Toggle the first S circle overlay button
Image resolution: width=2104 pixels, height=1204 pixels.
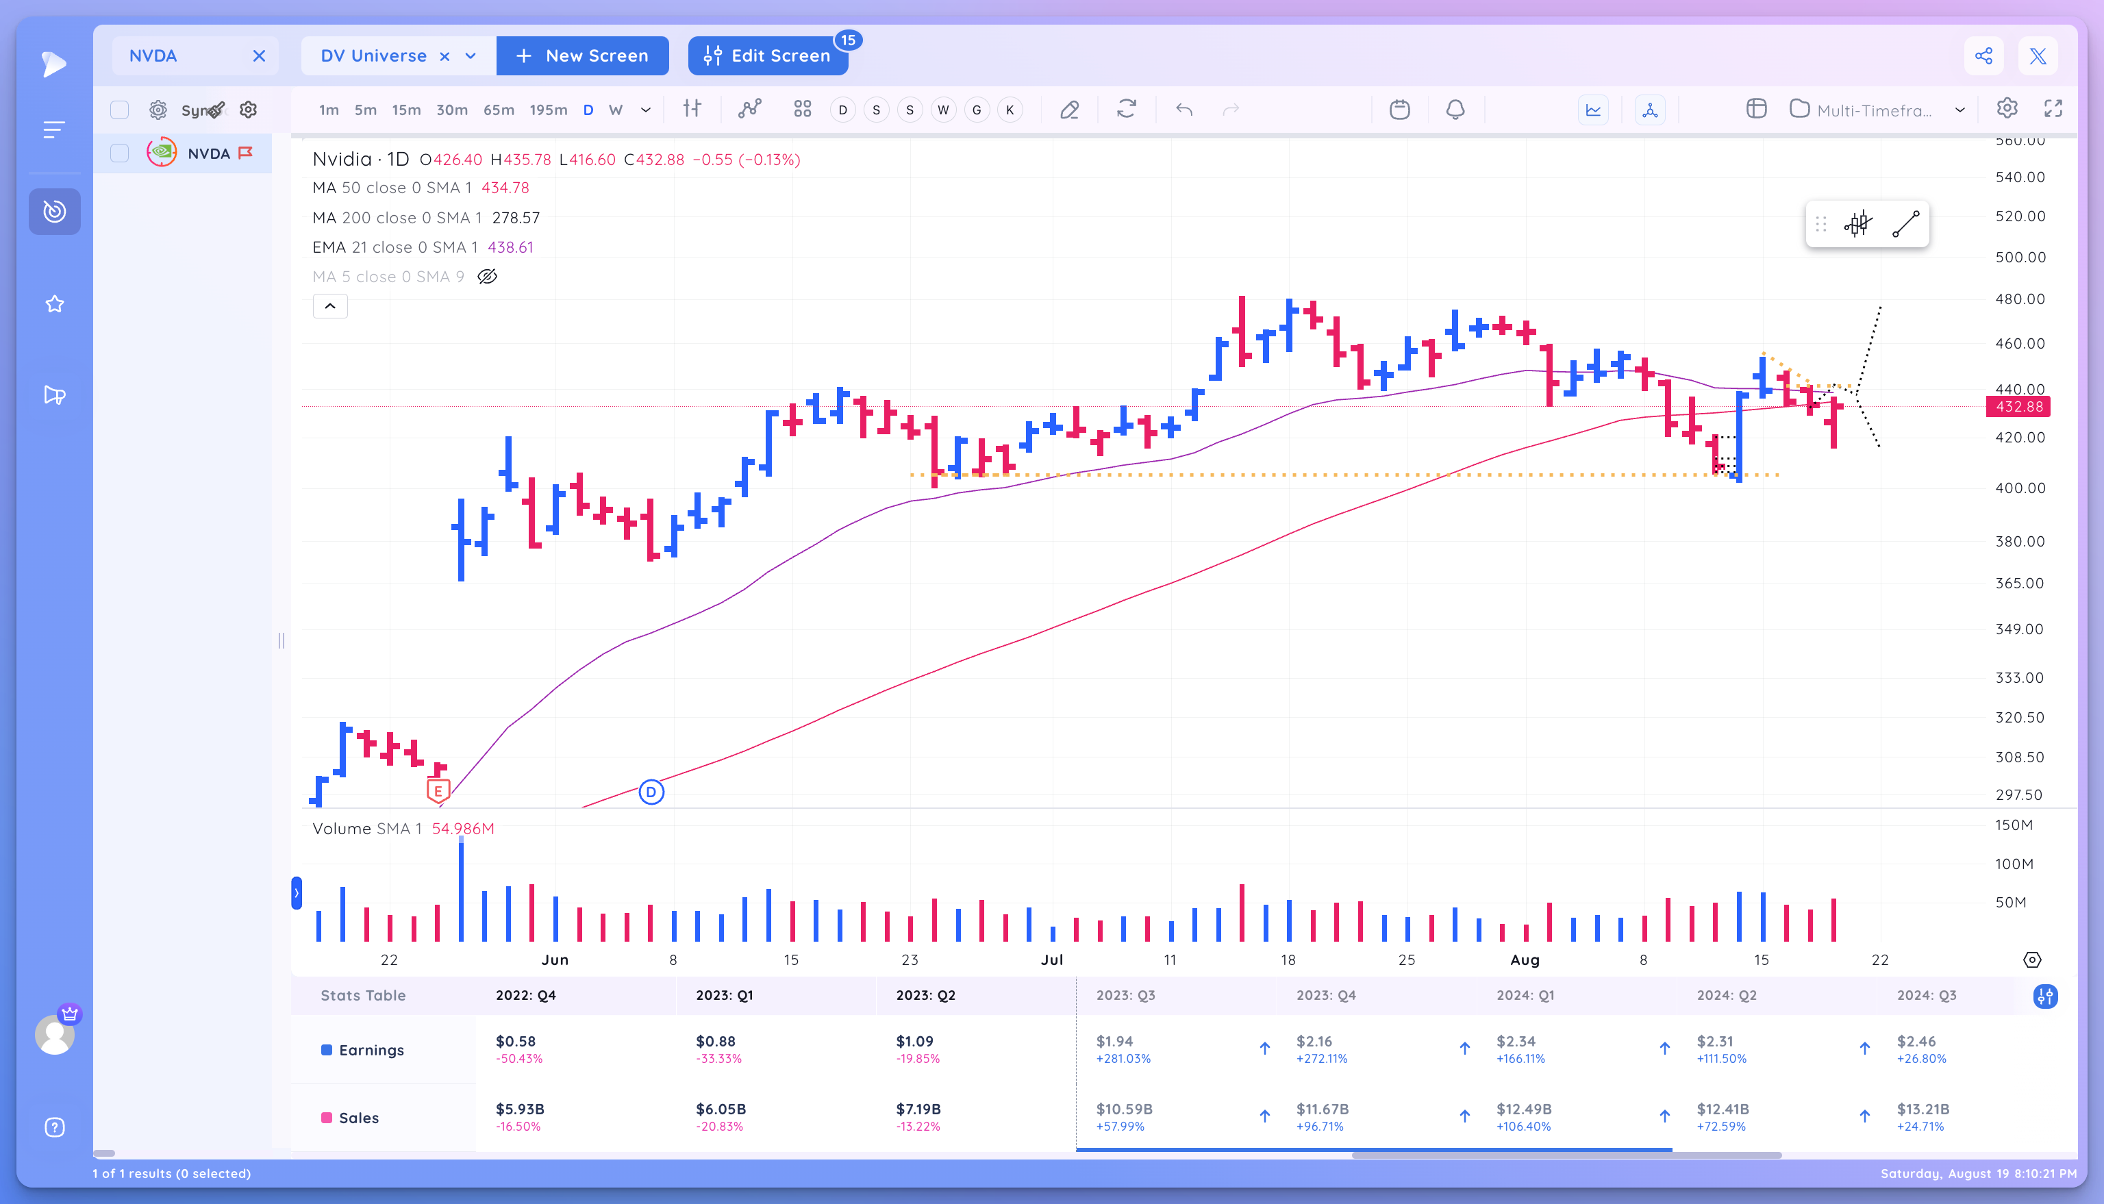pyautogui.click(x=876, y=110)
